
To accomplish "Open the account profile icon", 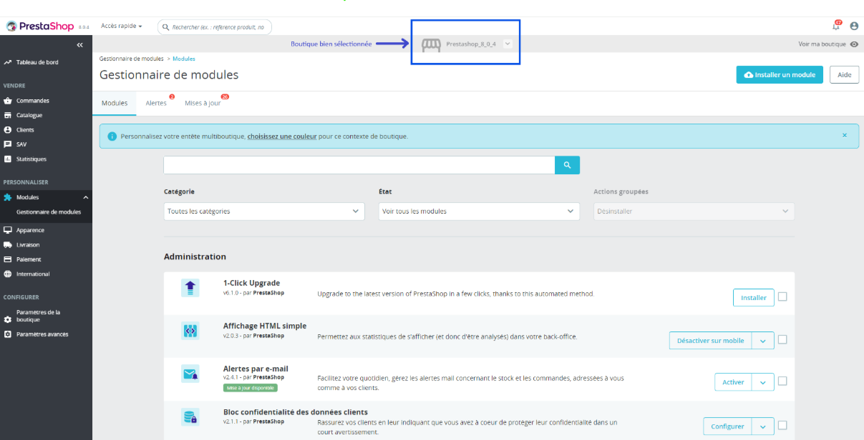I will (853, 26).
